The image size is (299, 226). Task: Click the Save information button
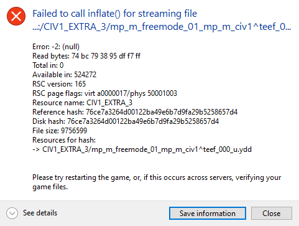coord(208,213)
